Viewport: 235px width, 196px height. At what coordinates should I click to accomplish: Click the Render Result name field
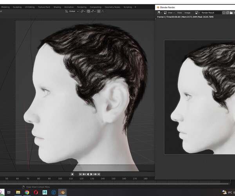tap(211, 13)
